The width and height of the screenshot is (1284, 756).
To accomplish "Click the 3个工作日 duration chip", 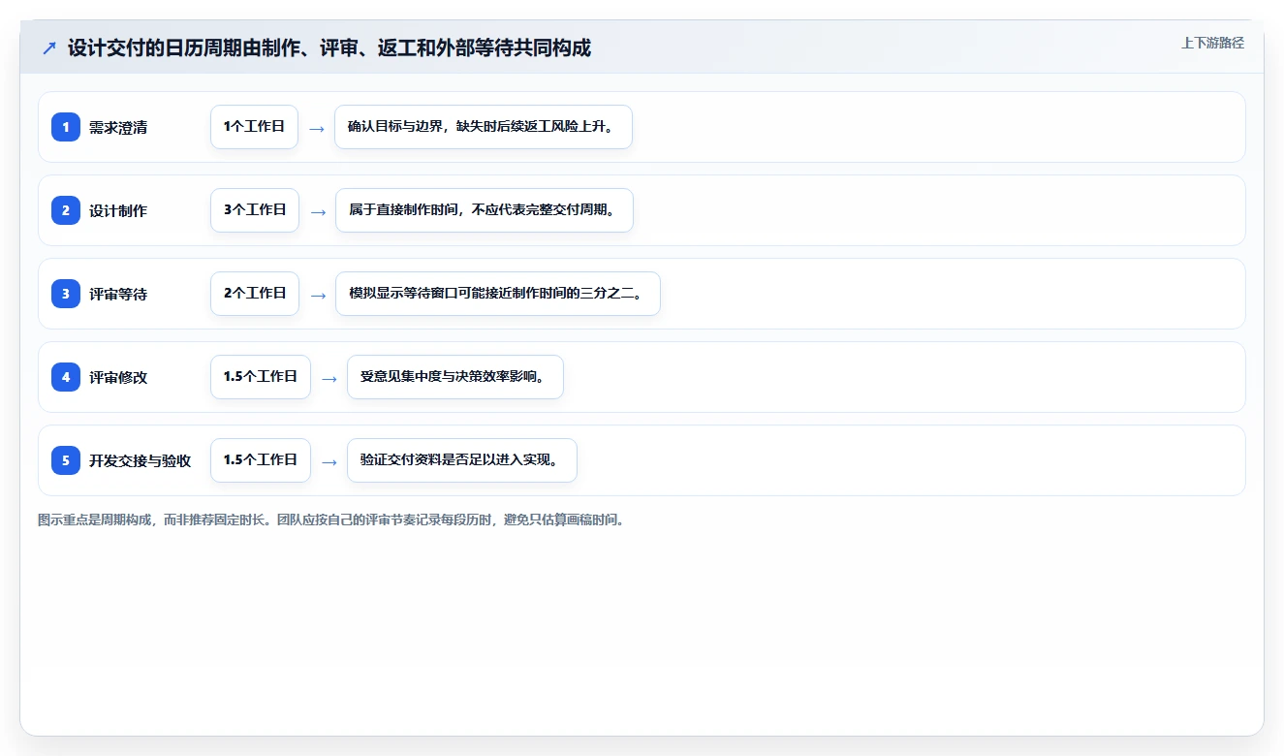I will coord(255,210).
